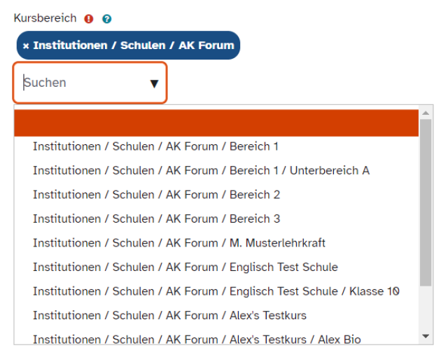Choose Englisch Test Schule option
This screenshot has height=348, width=448.
[185, 267]
